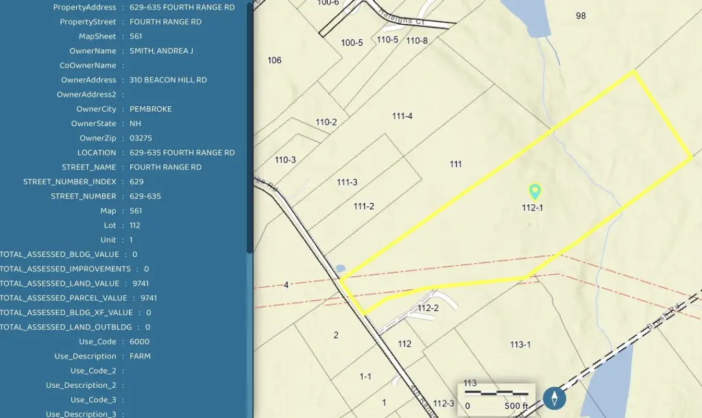Pick parcel 100-5 on the map
702x418 pixels.
(352, 42)
